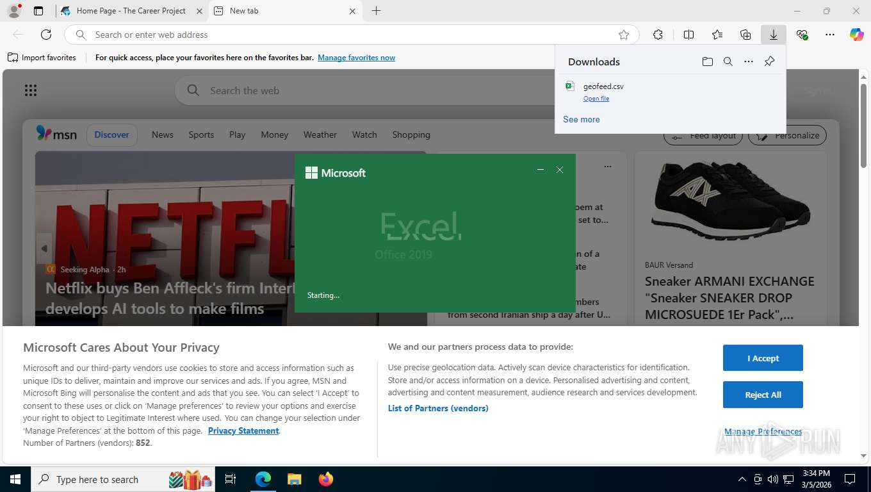Search downloads with magnifier icon
Viewport: 871px width, 492px height.
(x=728, y=61)
